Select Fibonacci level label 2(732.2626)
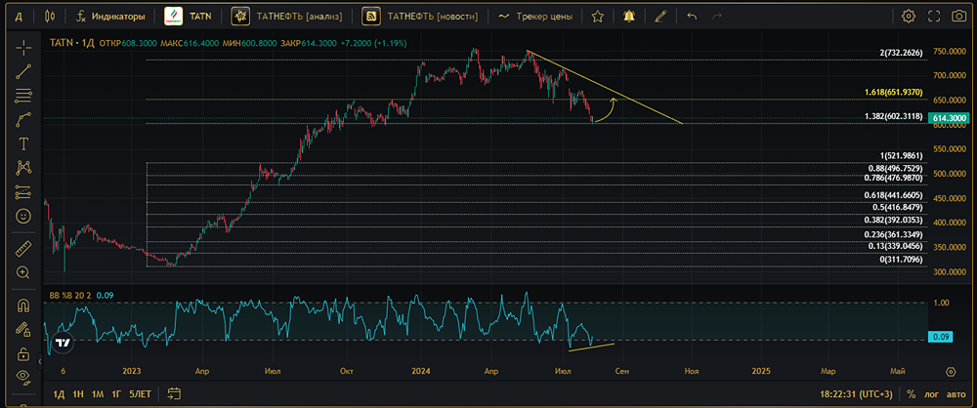This screenshot has height=408, width=977. click(901, 53)
